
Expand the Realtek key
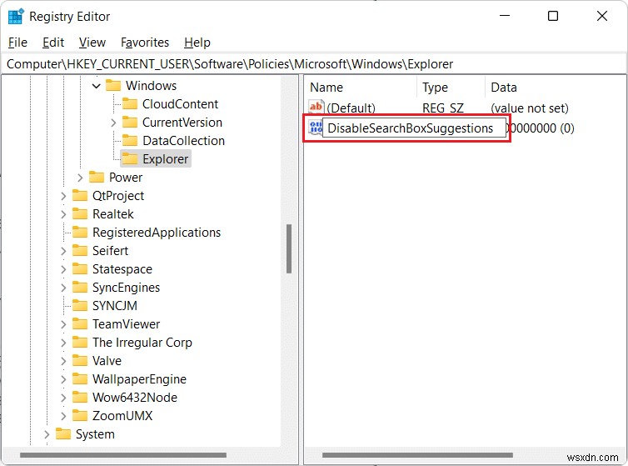tap(62, 214)
